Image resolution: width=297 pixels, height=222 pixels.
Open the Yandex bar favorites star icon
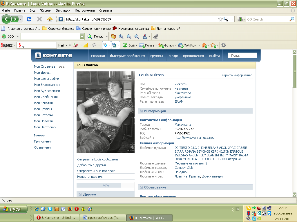[x=213, y=45]
